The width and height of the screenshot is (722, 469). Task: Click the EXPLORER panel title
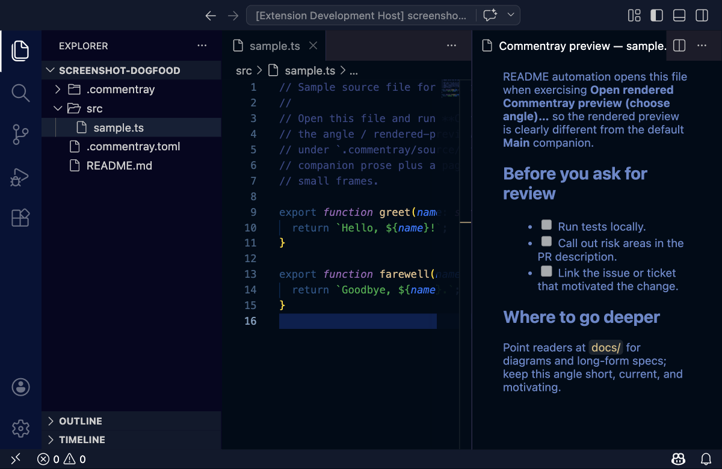point(84,46)
